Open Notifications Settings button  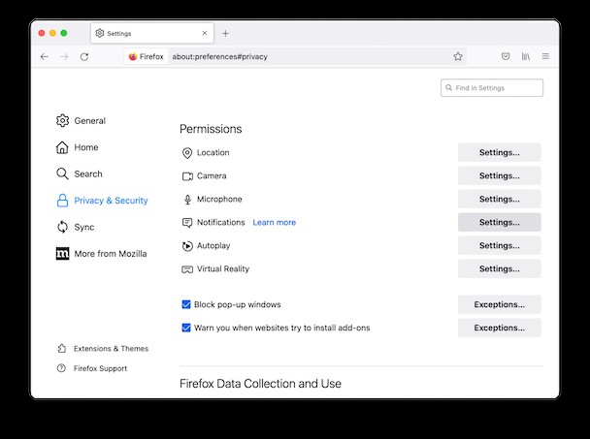pos(500,222)
